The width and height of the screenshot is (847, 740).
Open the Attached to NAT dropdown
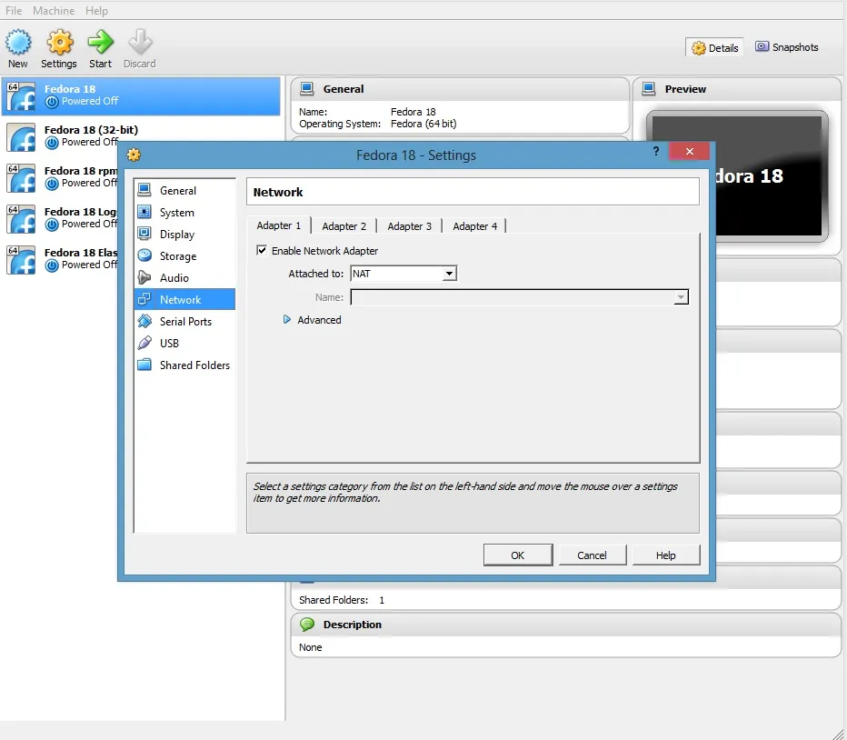click(403, 274)
